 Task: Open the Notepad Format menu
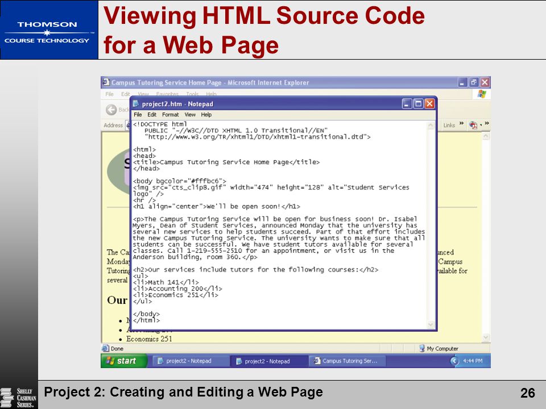pyautogui.click(x=170, y=114)
